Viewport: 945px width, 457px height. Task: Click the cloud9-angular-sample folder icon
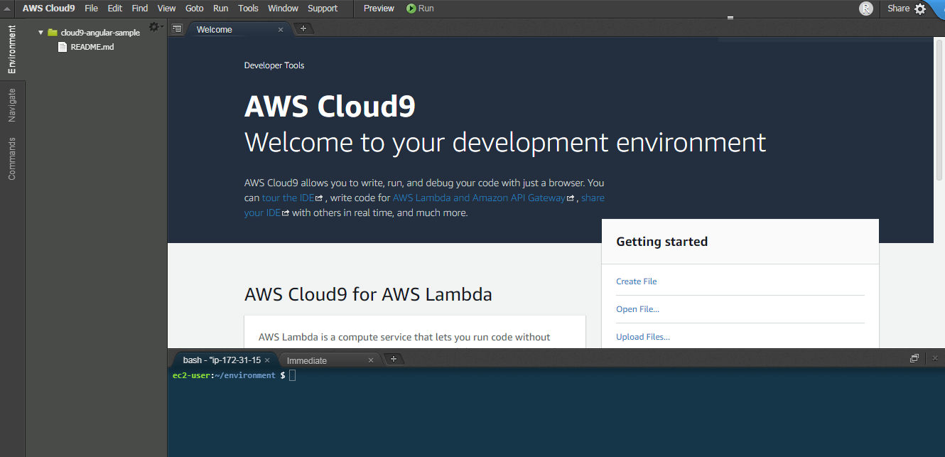53,33
